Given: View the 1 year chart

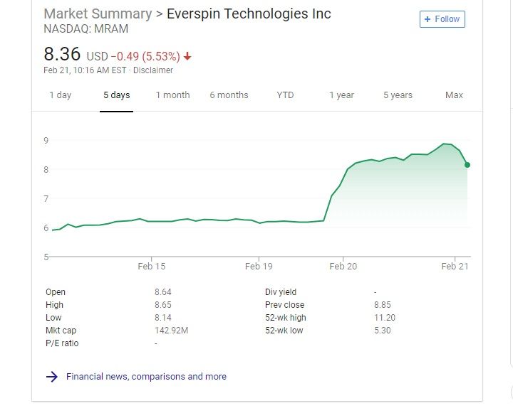Looking at the screenshot, I should [341, 95].
